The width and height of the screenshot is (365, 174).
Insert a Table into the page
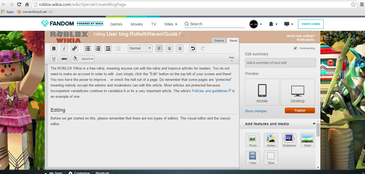point(271,157)
